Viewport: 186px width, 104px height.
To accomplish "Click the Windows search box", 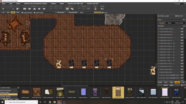I will [x=21, y=102].
